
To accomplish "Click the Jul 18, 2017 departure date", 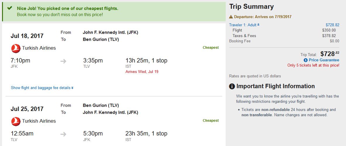I will (27, 36).
